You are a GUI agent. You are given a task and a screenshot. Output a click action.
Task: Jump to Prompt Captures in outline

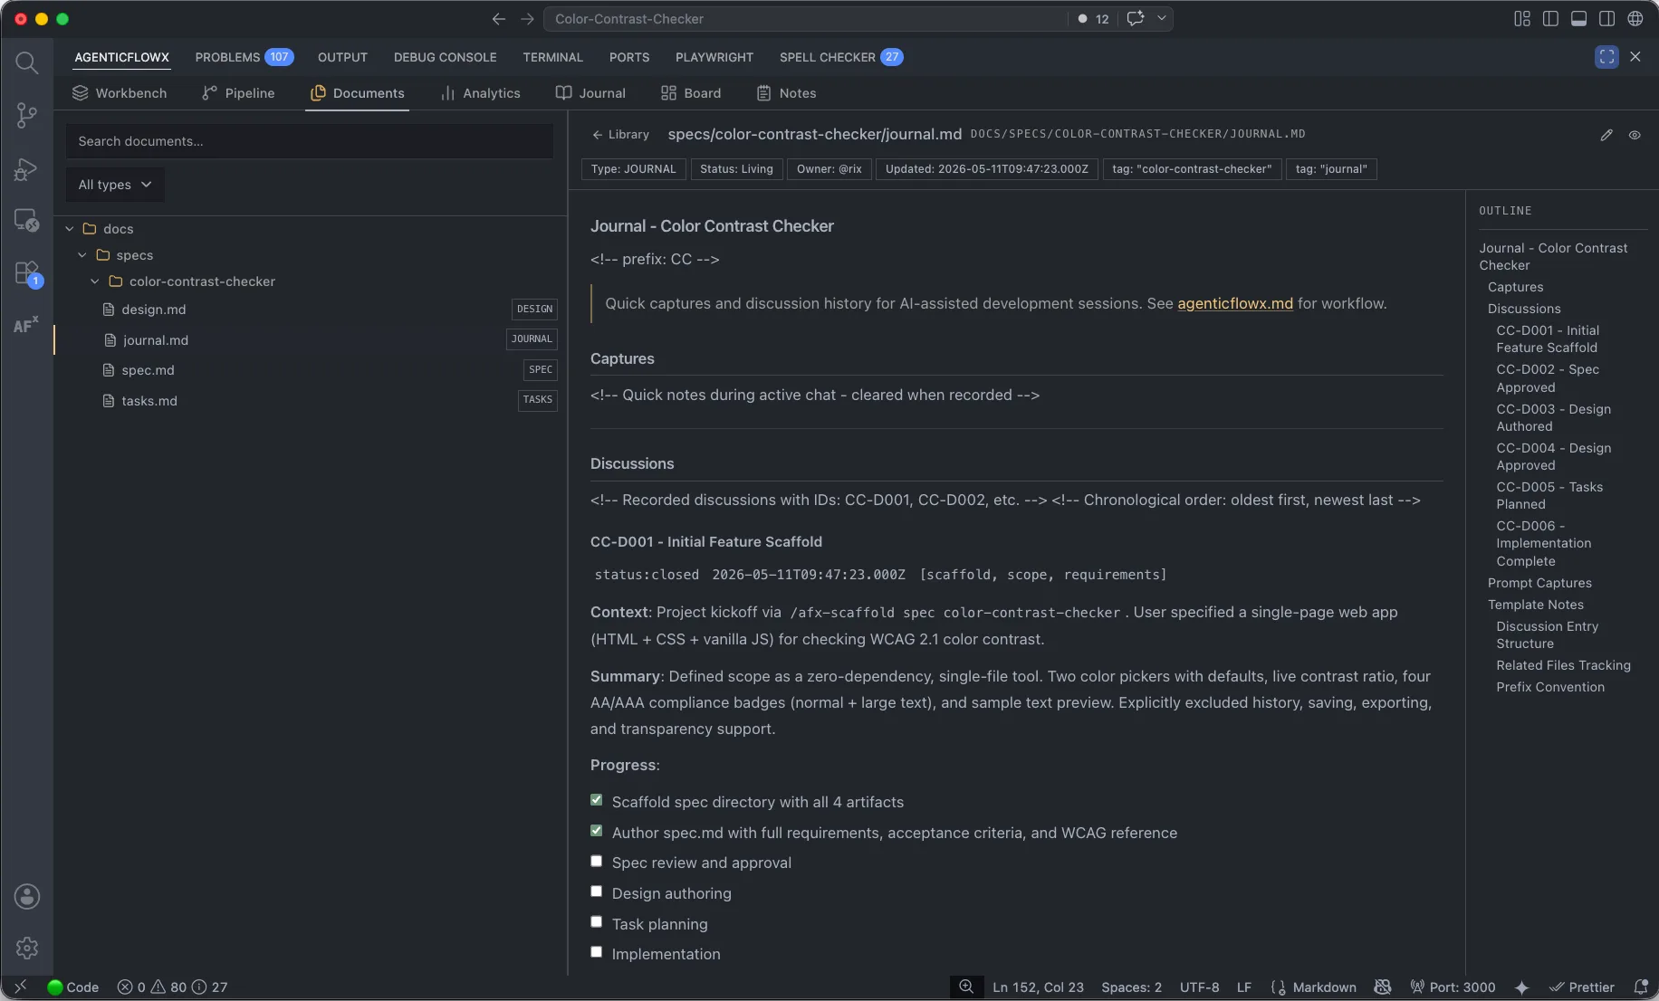click(1539, 583)
